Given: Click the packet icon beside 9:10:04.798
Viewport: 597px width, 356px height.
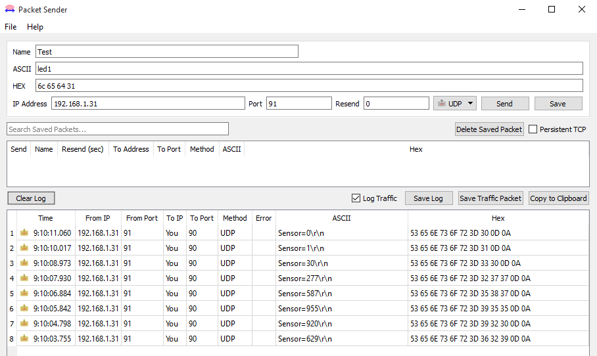Looking at the screenshot, I should pos(24,323).
